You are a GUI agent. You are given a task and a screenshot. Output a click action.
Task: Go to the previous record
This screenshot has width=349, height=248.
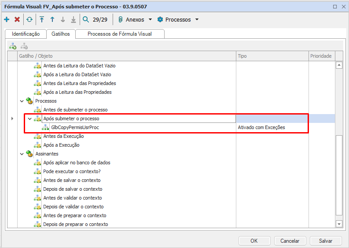point(52,20)
